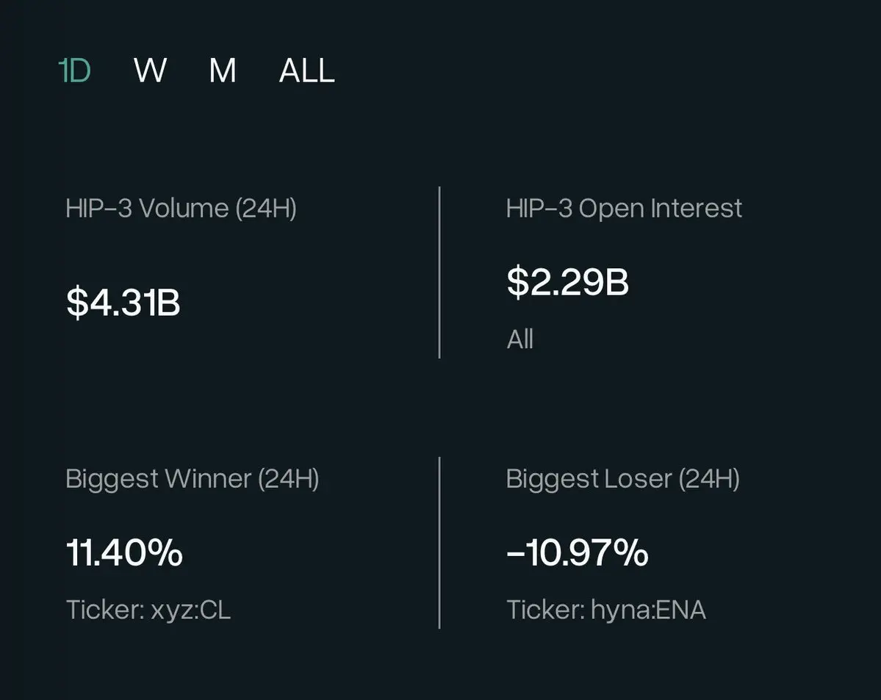This screenshot has width=881, height=700.
Task: Click the divider between Winner and Loser
Action: click(x=439, y=543)
